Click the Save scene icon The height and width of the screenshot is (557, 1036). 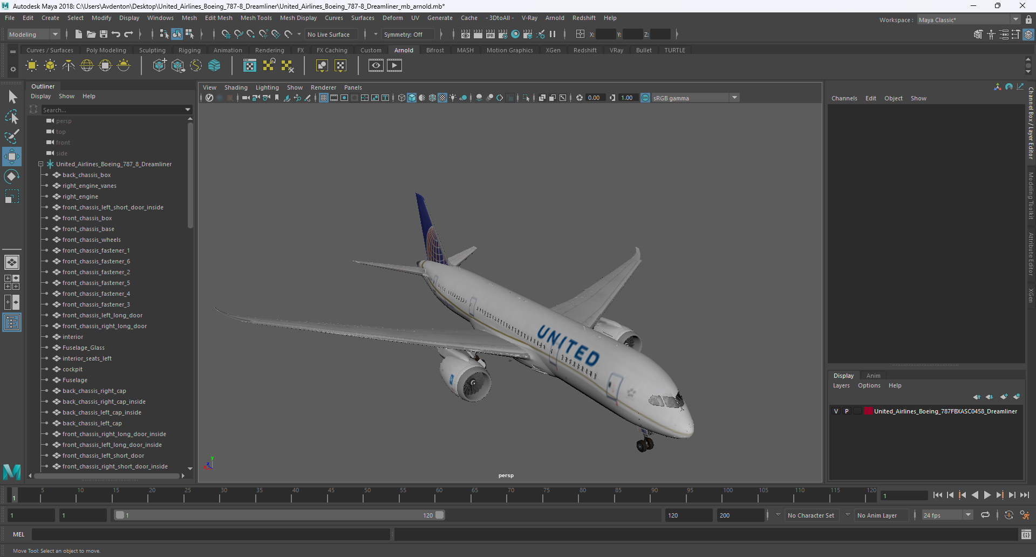point(104,34)
